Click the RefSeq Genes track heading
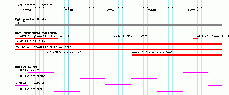This screenshot has height=95, width=229. point(26,67)
